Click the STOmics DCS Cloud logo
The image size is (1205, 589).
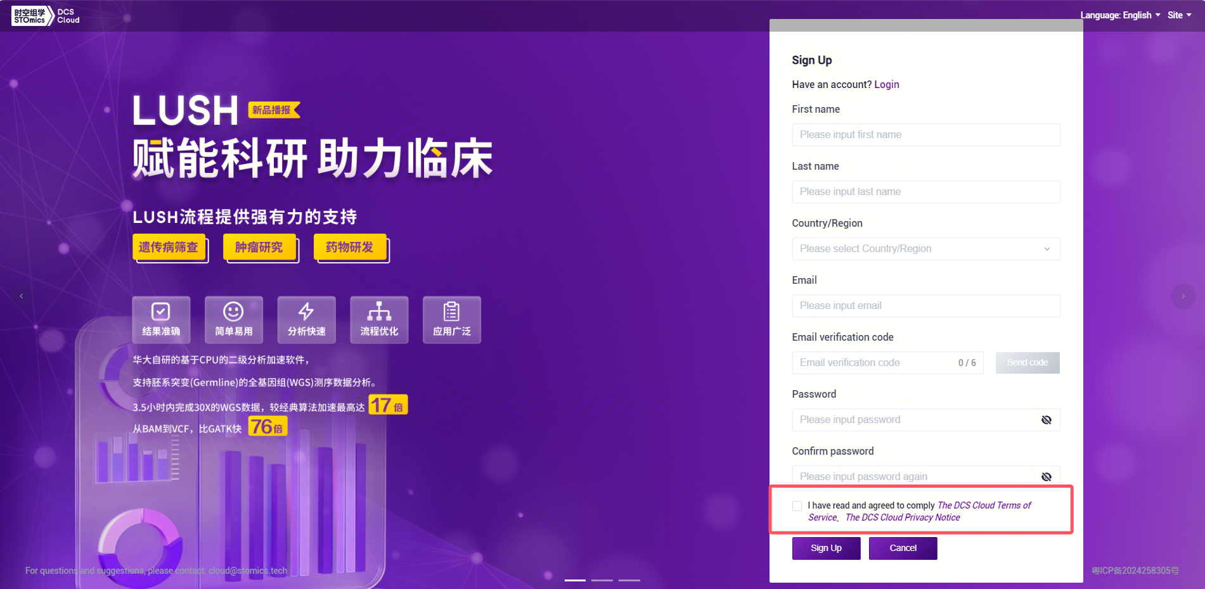(46, 16)
